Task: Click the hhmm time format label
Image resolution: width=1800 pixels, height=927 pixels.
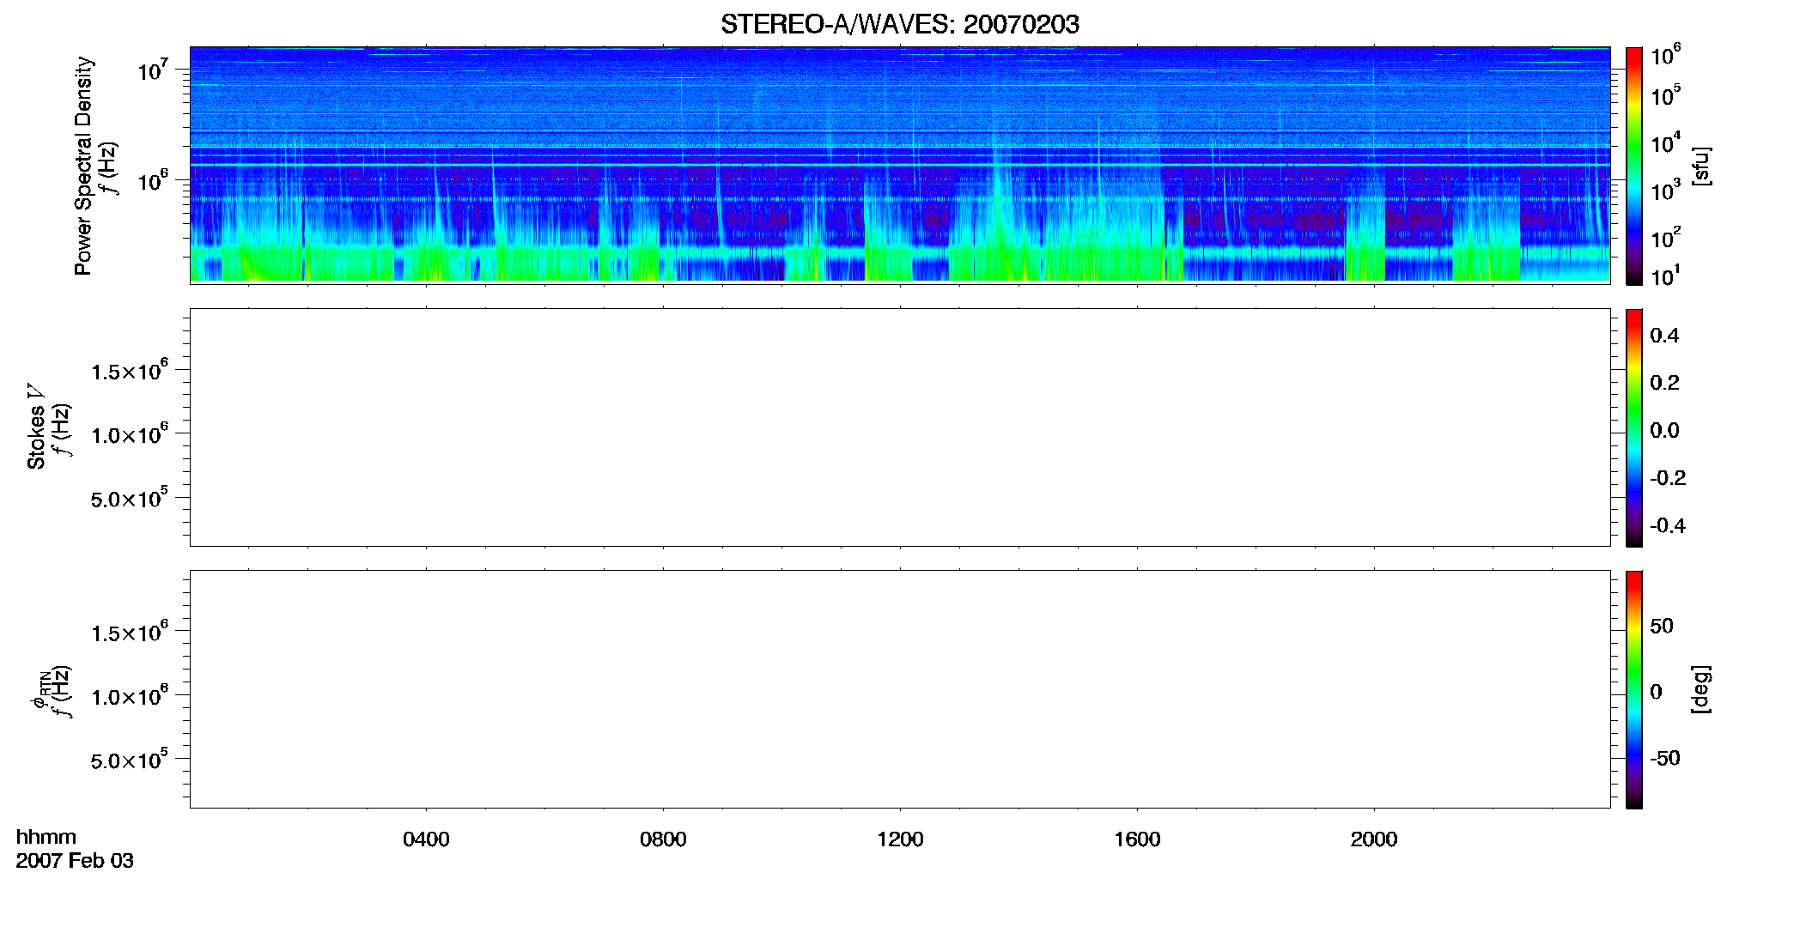Action: [x=46, y=837]
